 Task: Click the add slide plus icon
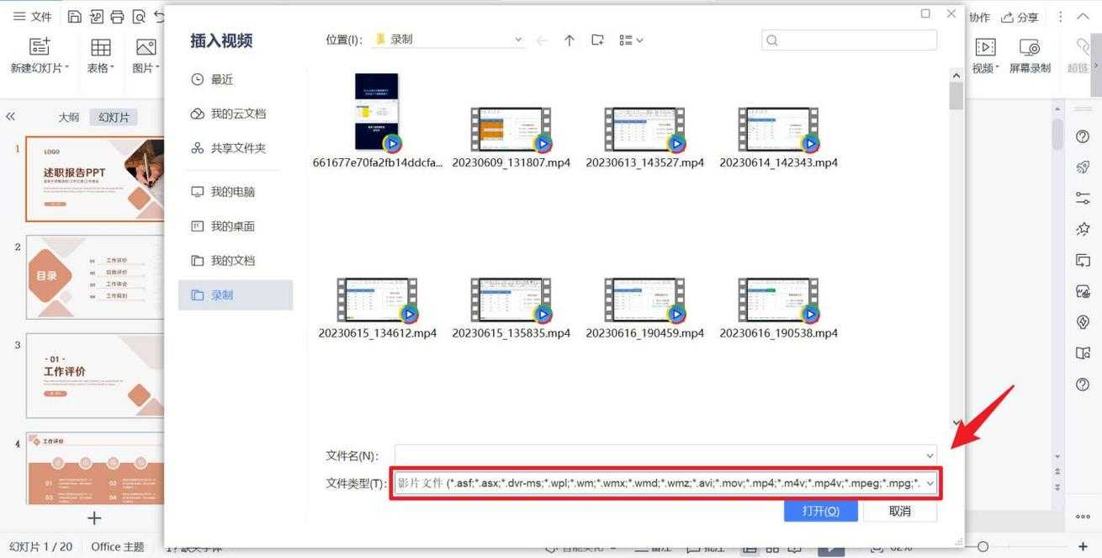coord(94,518)
